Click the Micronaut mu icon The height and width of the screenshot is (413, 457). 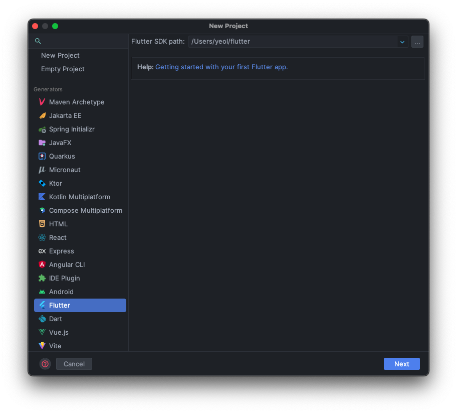point(42,170)
